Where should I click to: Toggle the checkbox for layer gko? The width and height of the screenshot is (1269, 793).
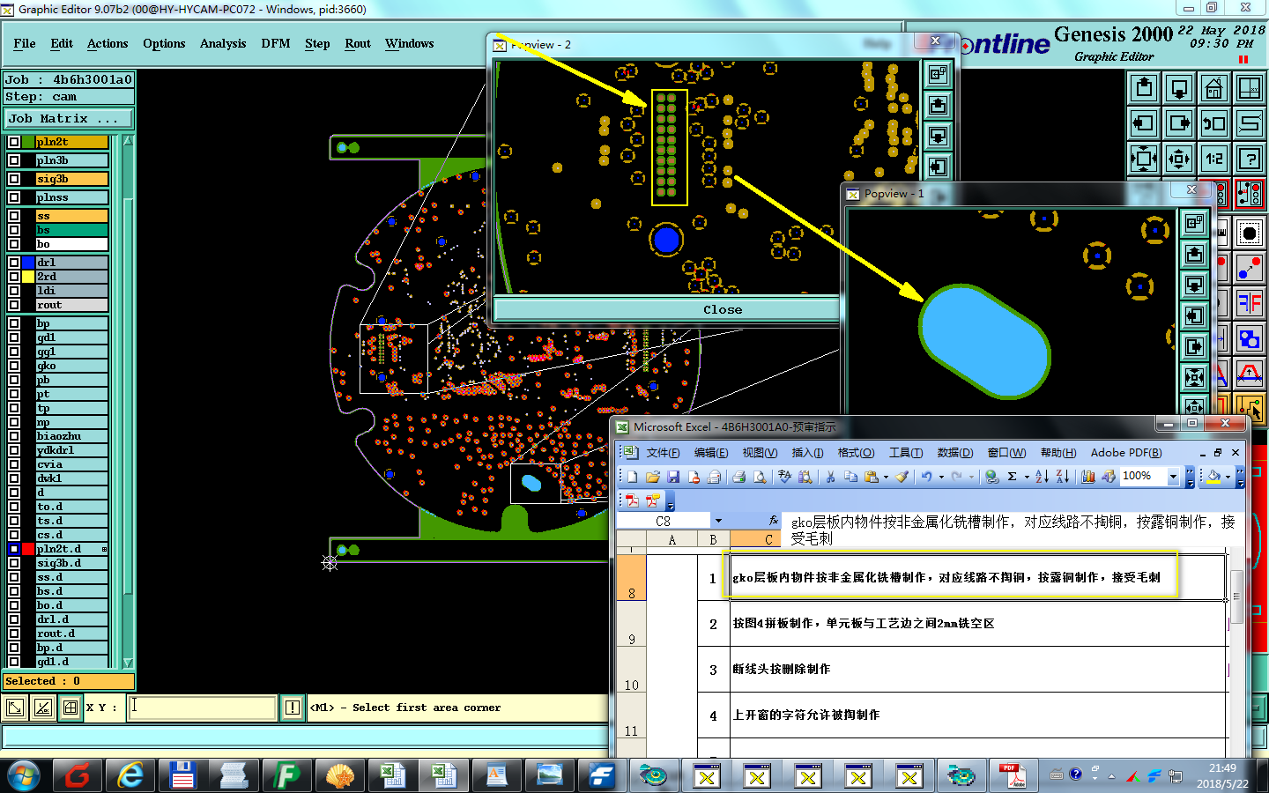tap(14, 366)
